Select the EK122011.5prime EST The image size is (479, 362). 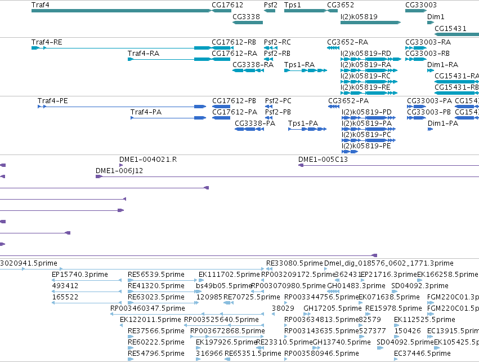[x=121, y=325]
